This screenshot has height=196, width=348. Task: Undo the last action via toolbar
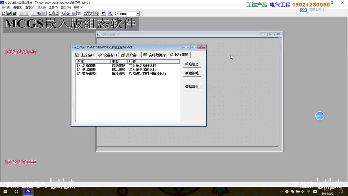point(51,13)
